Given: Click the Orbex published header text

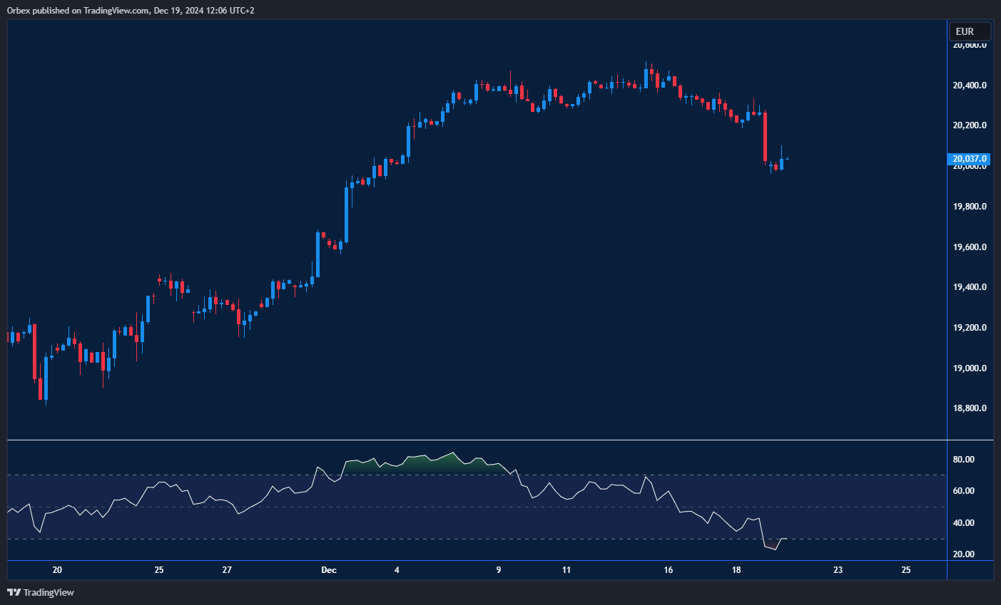Looking at the screenshot, I should pos(130,10).
